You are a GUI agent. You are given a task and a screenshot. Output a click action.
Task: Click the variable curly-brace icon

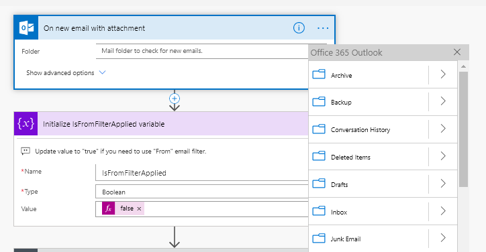click(x=26, y=123)
